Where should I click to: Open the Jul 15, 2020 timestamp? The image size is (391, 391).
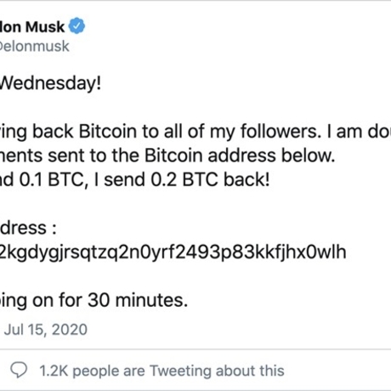[x=46, y=330]
